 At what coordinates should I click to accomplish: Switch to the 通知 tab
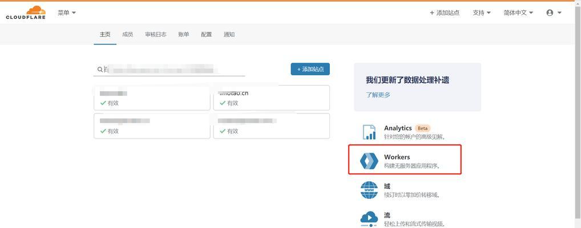pos(229,34)
